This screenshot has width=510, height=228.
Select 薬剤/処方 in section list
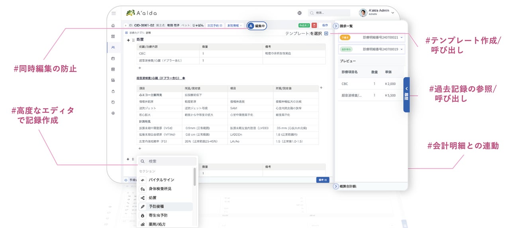[165, 224]
